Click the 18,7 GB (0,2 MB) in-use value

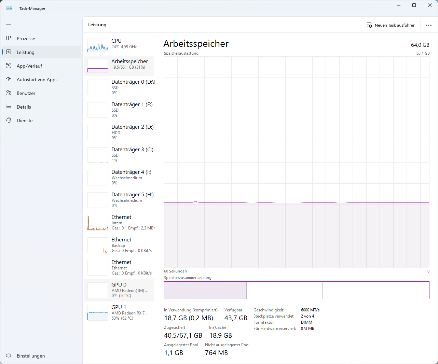(x=189, y=318)
